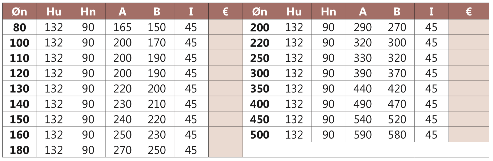Click the right table's € header
493x161 pixels.
click(469, 11)
